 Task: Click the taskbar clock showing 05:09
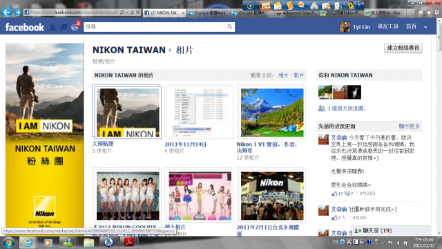point(423,243)
